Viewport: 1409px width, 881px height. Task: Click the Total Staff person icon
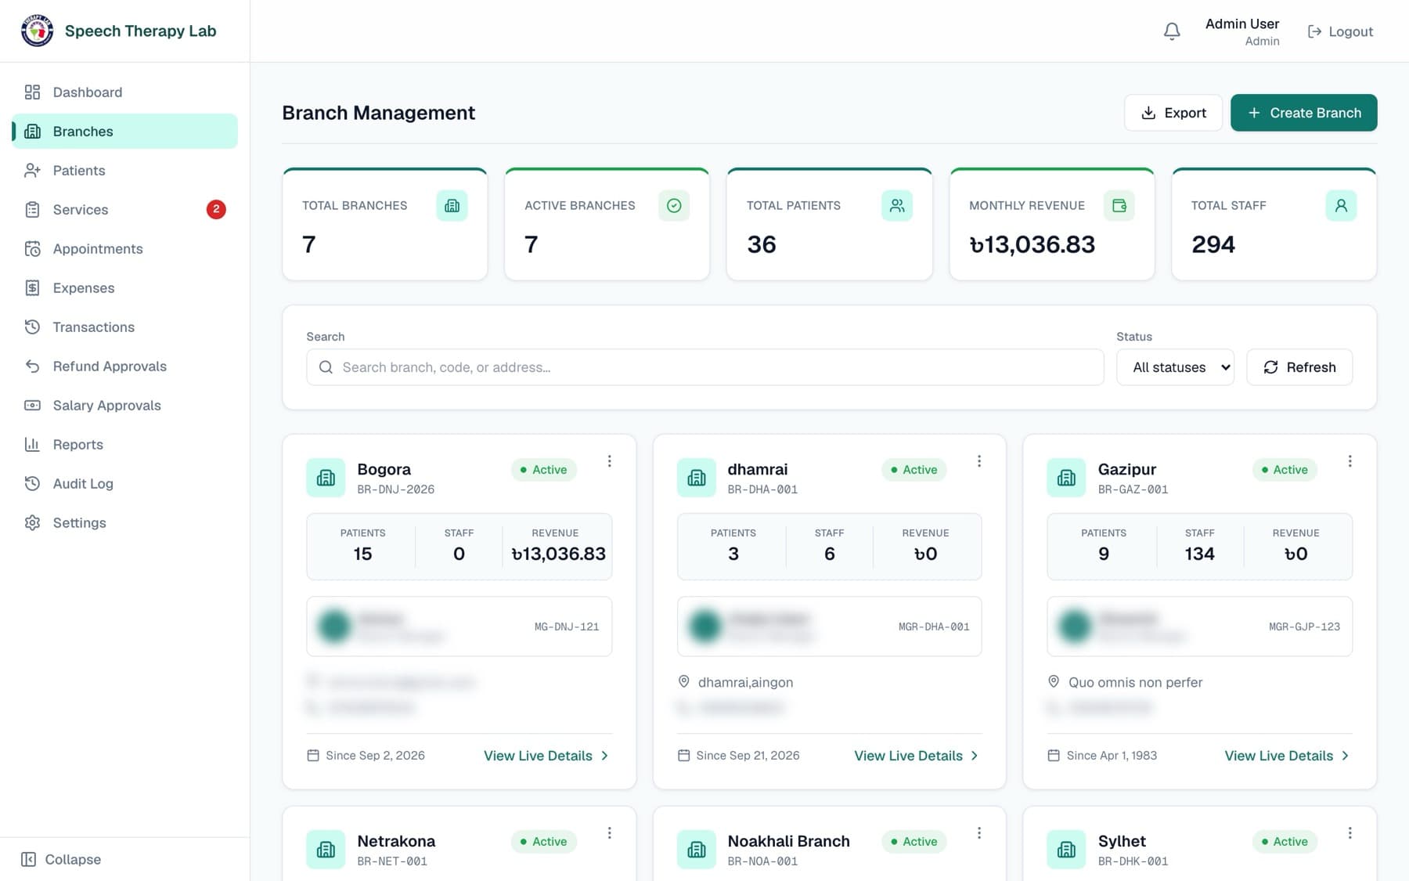(x=1341, y=205)
